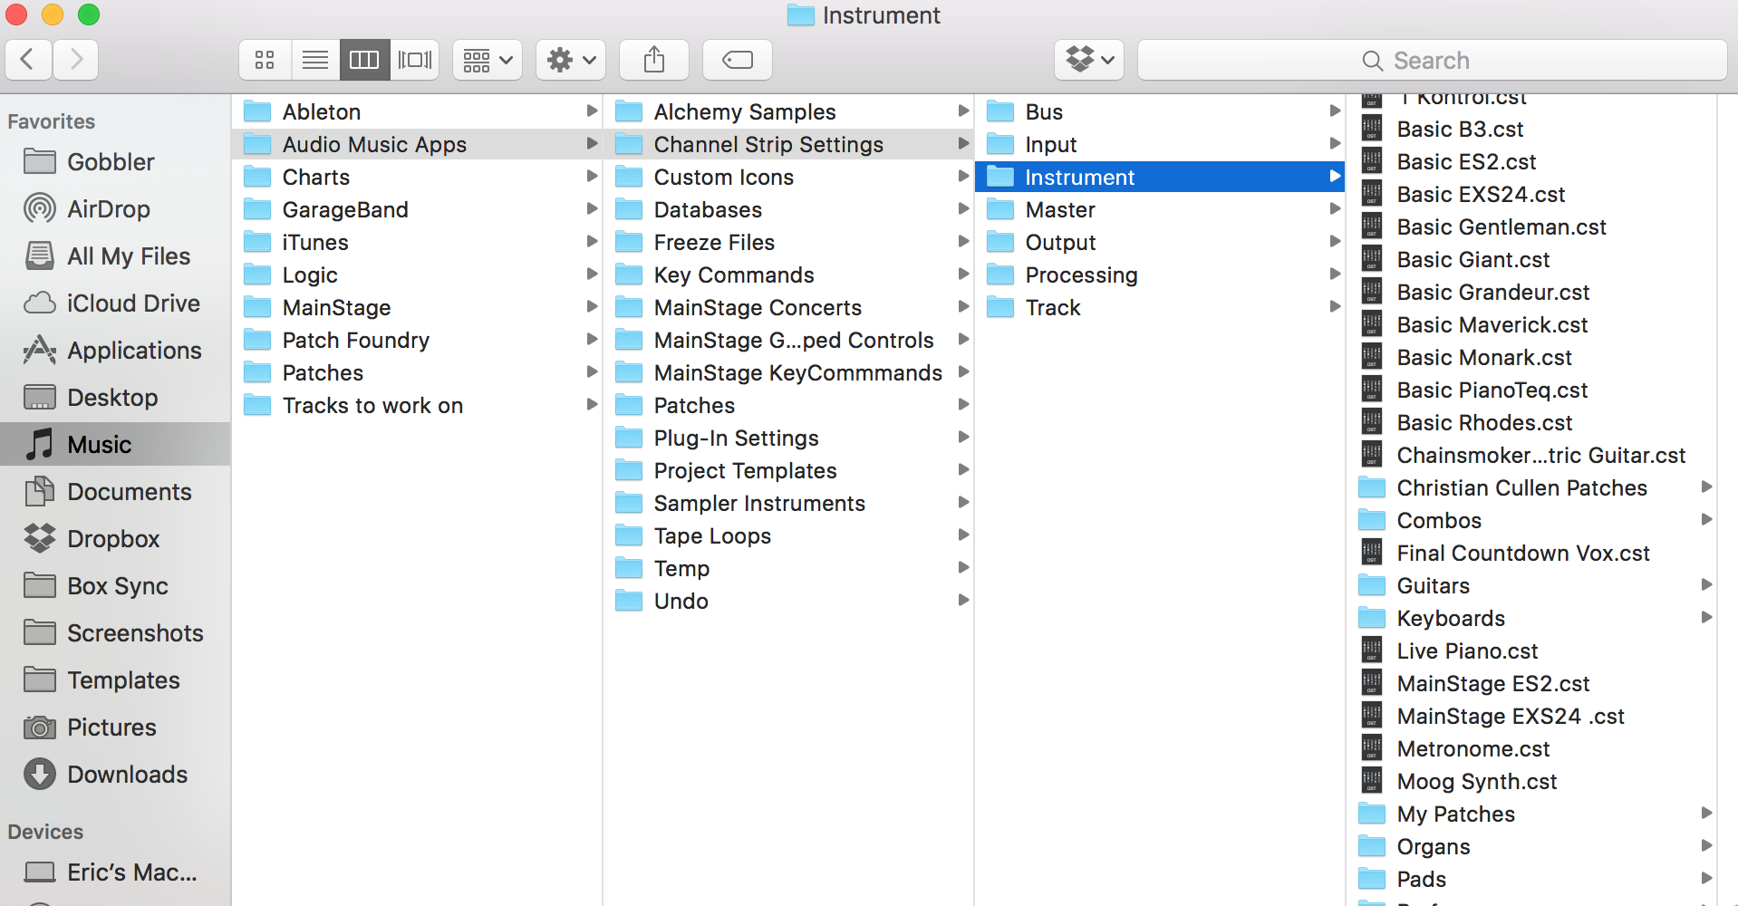Select Moog Synth.cst file icon
The image size is (1738, 906).
[1372, 781]
